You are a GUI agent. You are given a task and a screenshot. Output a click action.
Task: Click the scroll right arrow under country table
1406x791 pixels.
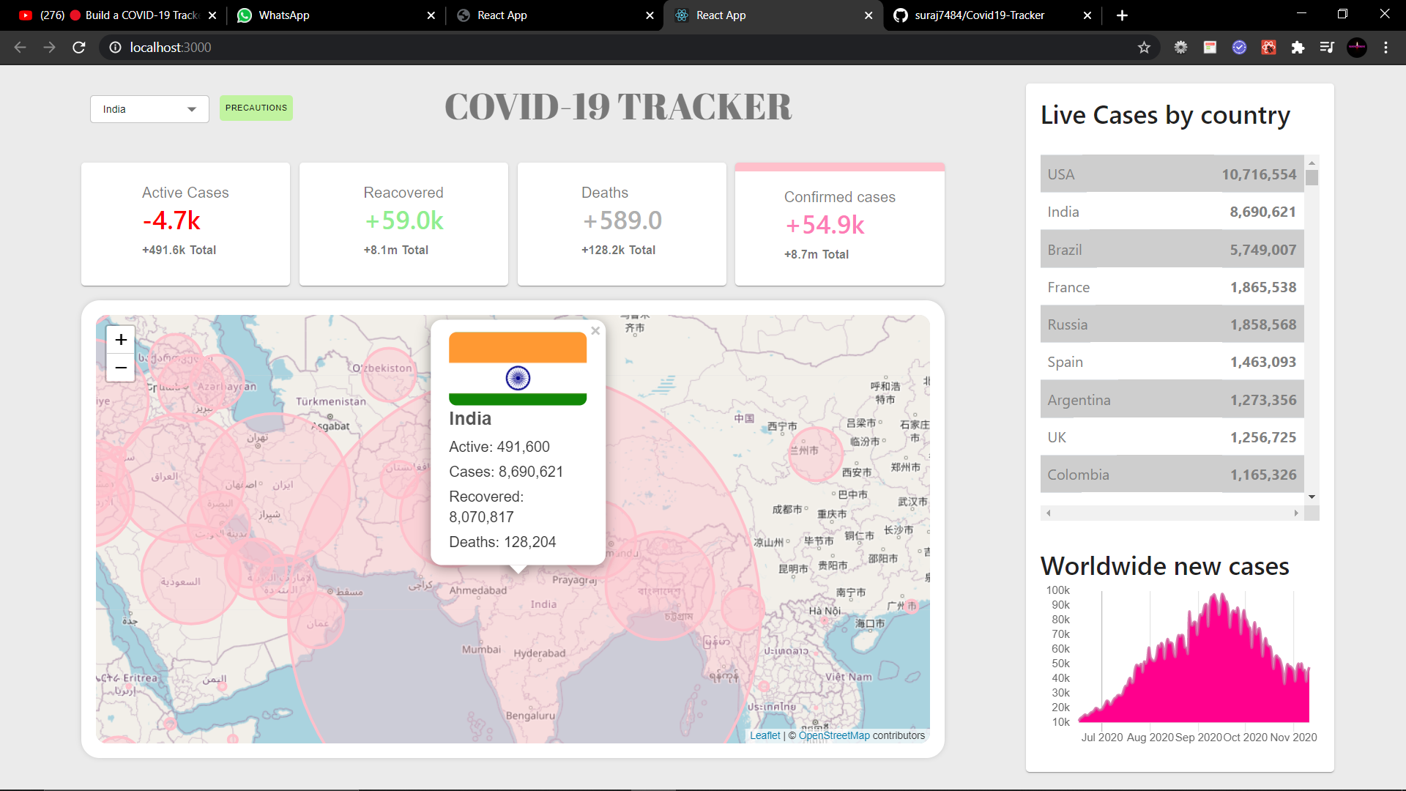[x=1296, y=513]
